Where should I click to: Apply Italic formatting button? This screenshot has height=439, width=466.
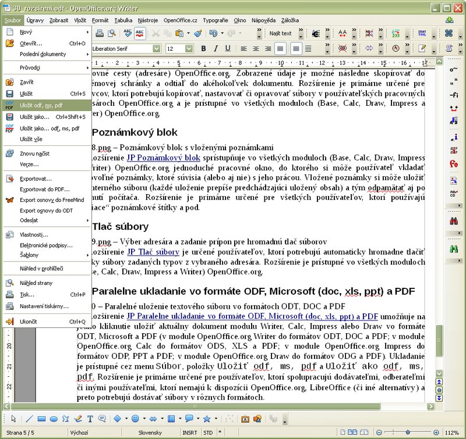(216, 48)
